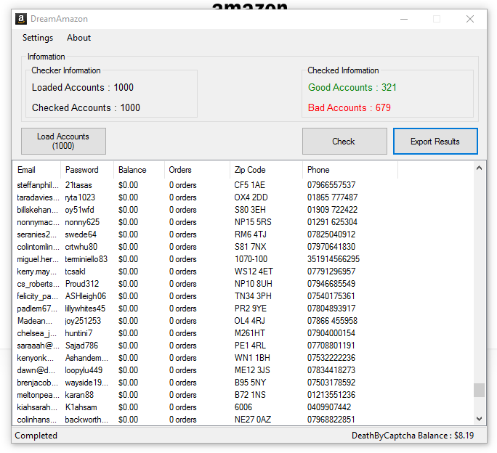This screenshot has width=497, height=453.
Task: Click phone cell 351914566295
Action: click(334, 259)
